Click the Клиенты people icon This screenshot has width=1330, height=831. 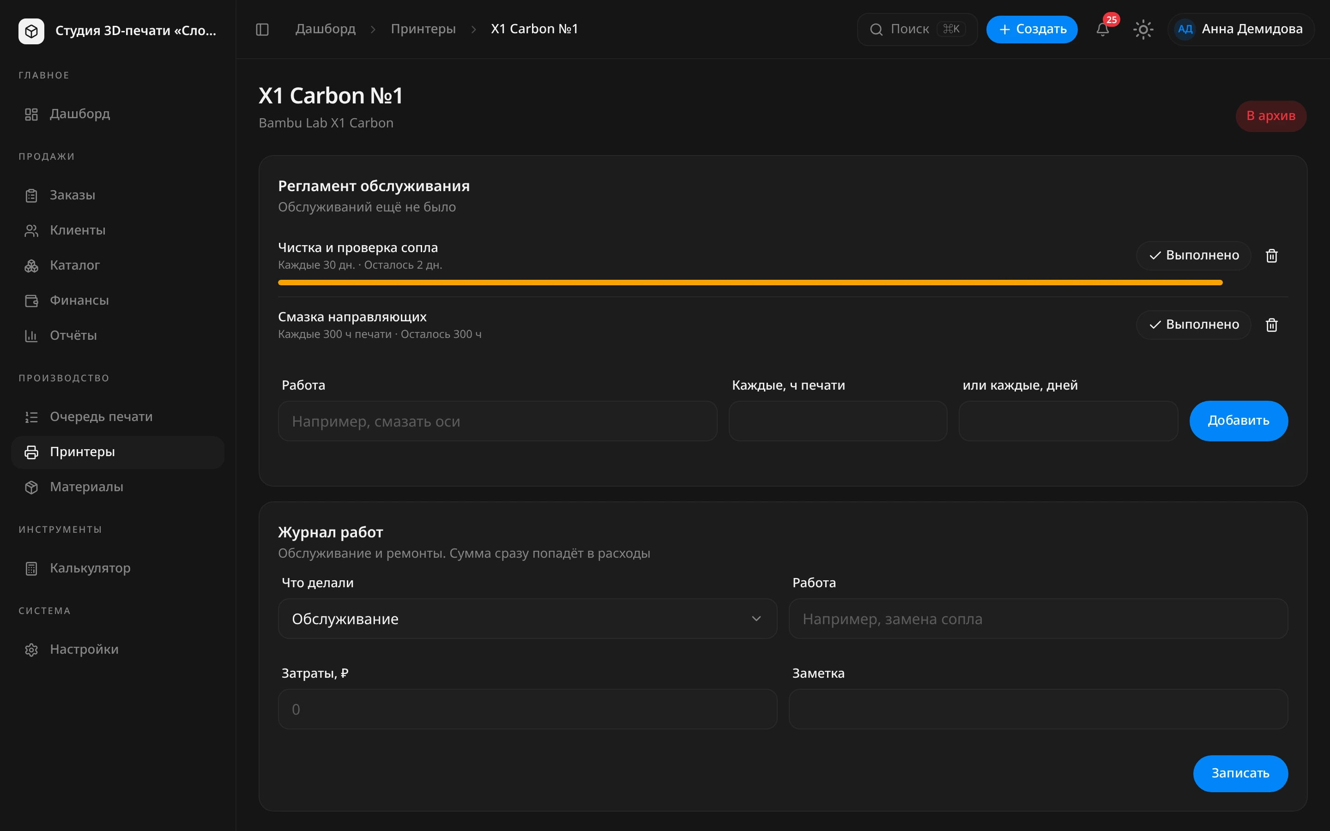31,231
